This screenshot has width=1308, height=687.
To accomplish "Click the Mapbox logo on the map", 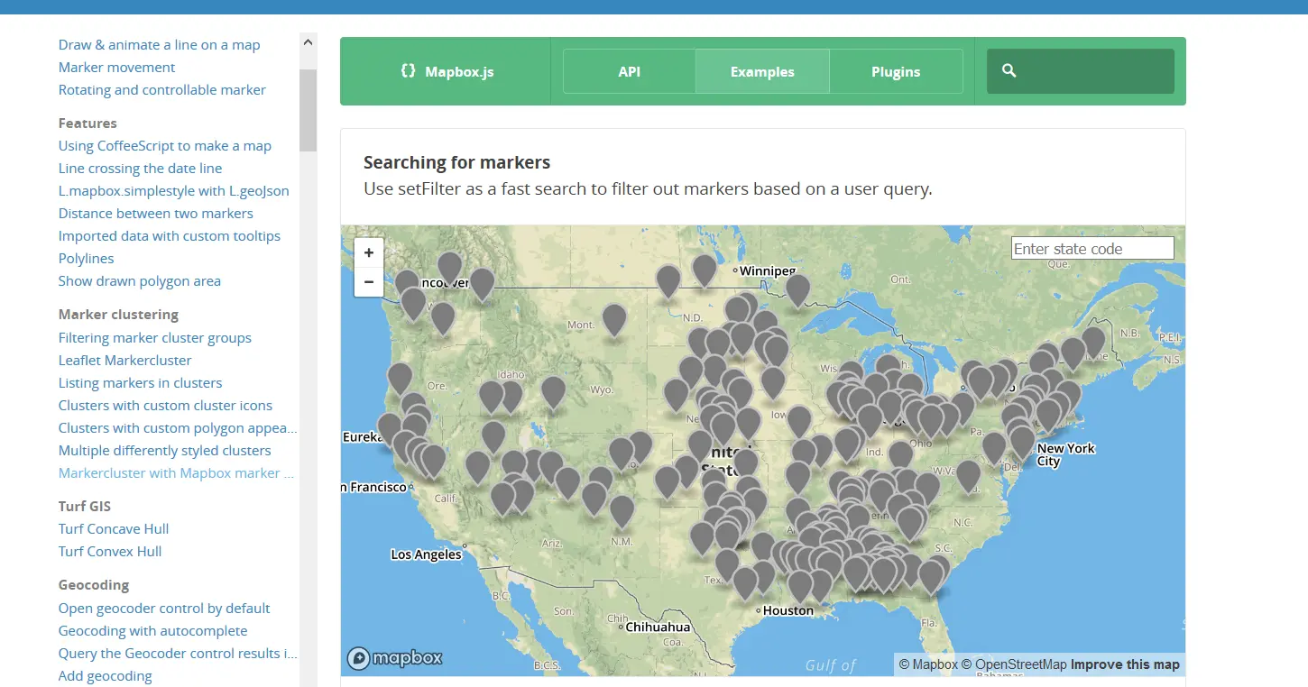I will point(395,658).
